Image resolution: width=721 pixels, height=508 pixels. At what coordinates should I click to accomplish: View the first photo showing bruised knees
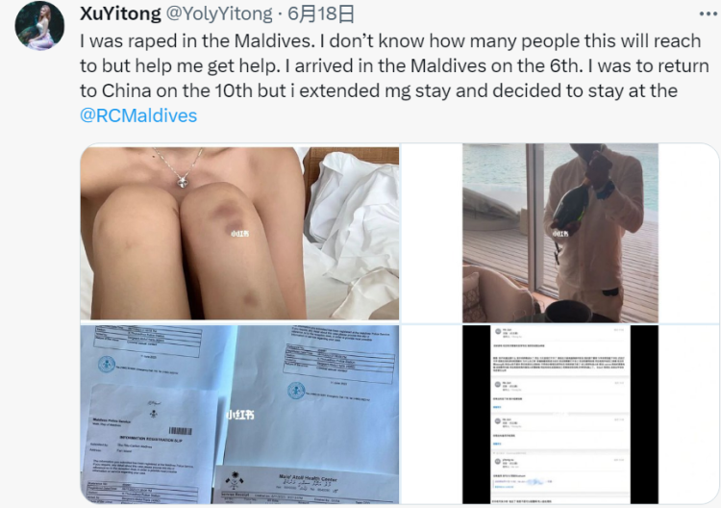tap(239, 233)
